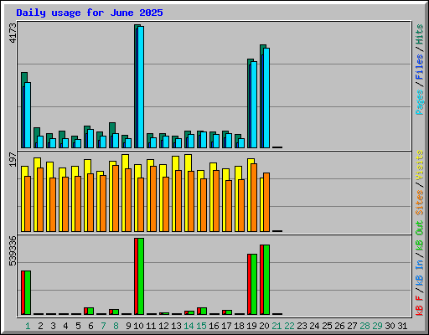The width and height of the screenshot is (429, 335).
Task: Click the small kB Out bar for day 6
Action: click(x=90, y=311)
